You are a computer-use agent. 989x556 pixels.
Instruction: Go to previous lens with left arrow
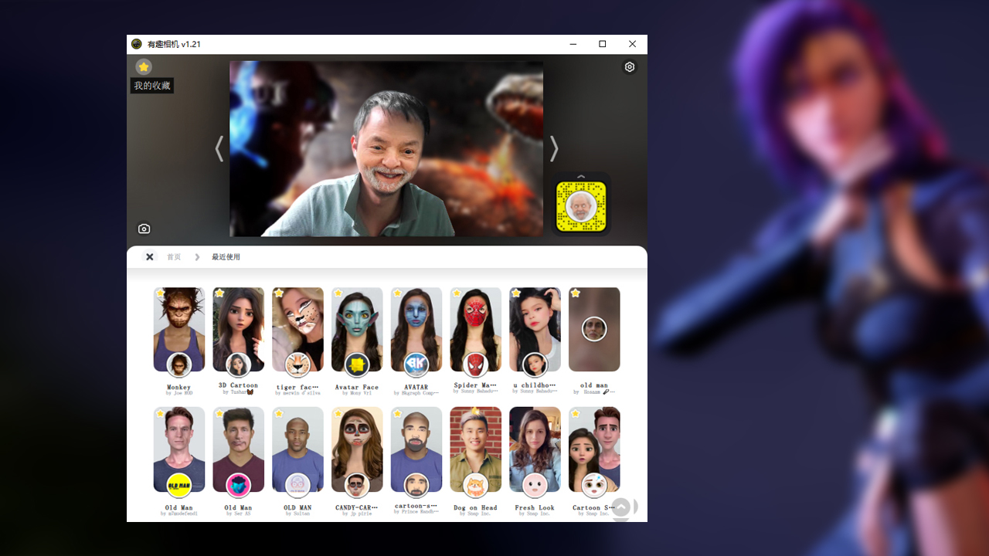[219, 149]
